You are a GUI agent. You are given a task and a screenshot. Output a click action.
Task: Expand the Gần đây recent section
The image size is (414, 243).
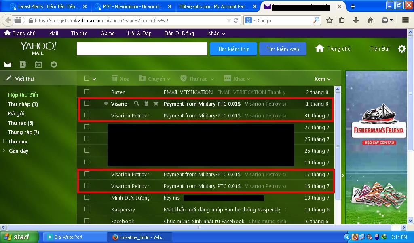point(4,150)
